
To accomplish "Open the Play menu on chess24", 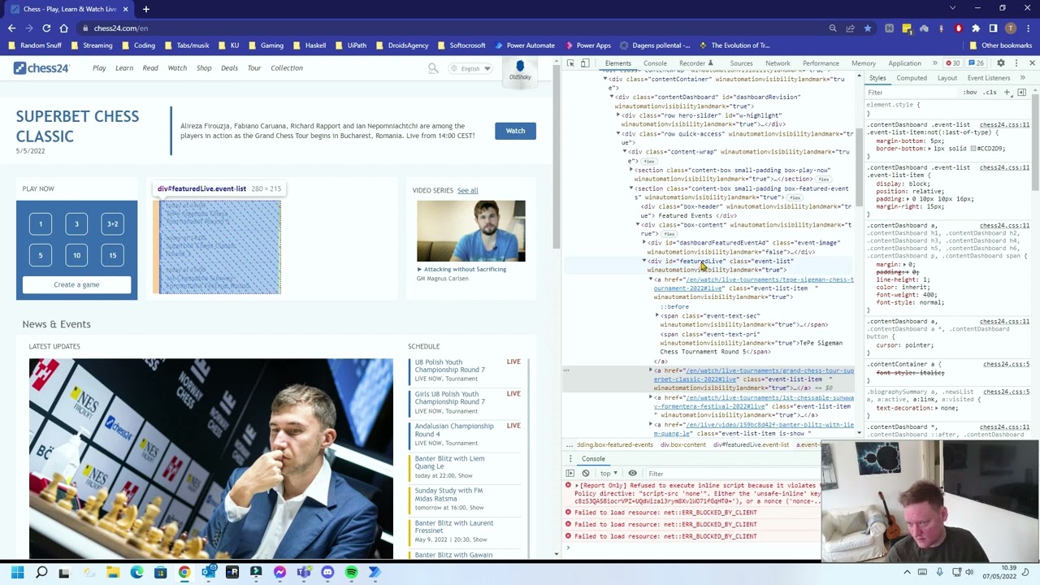I will point(99,68).
